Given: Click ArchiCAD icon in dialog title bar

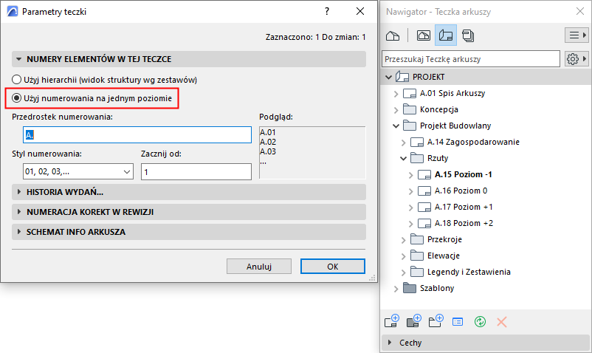Looking at the screenshot, I should coord(13,11).
